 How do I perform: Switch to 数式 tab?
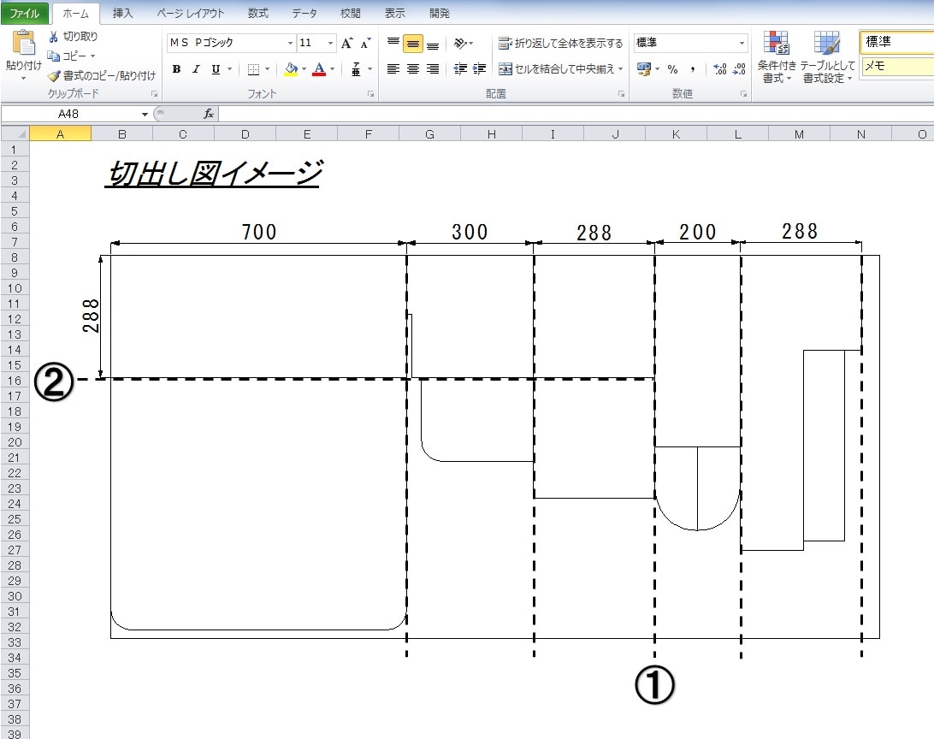(258, 13)
